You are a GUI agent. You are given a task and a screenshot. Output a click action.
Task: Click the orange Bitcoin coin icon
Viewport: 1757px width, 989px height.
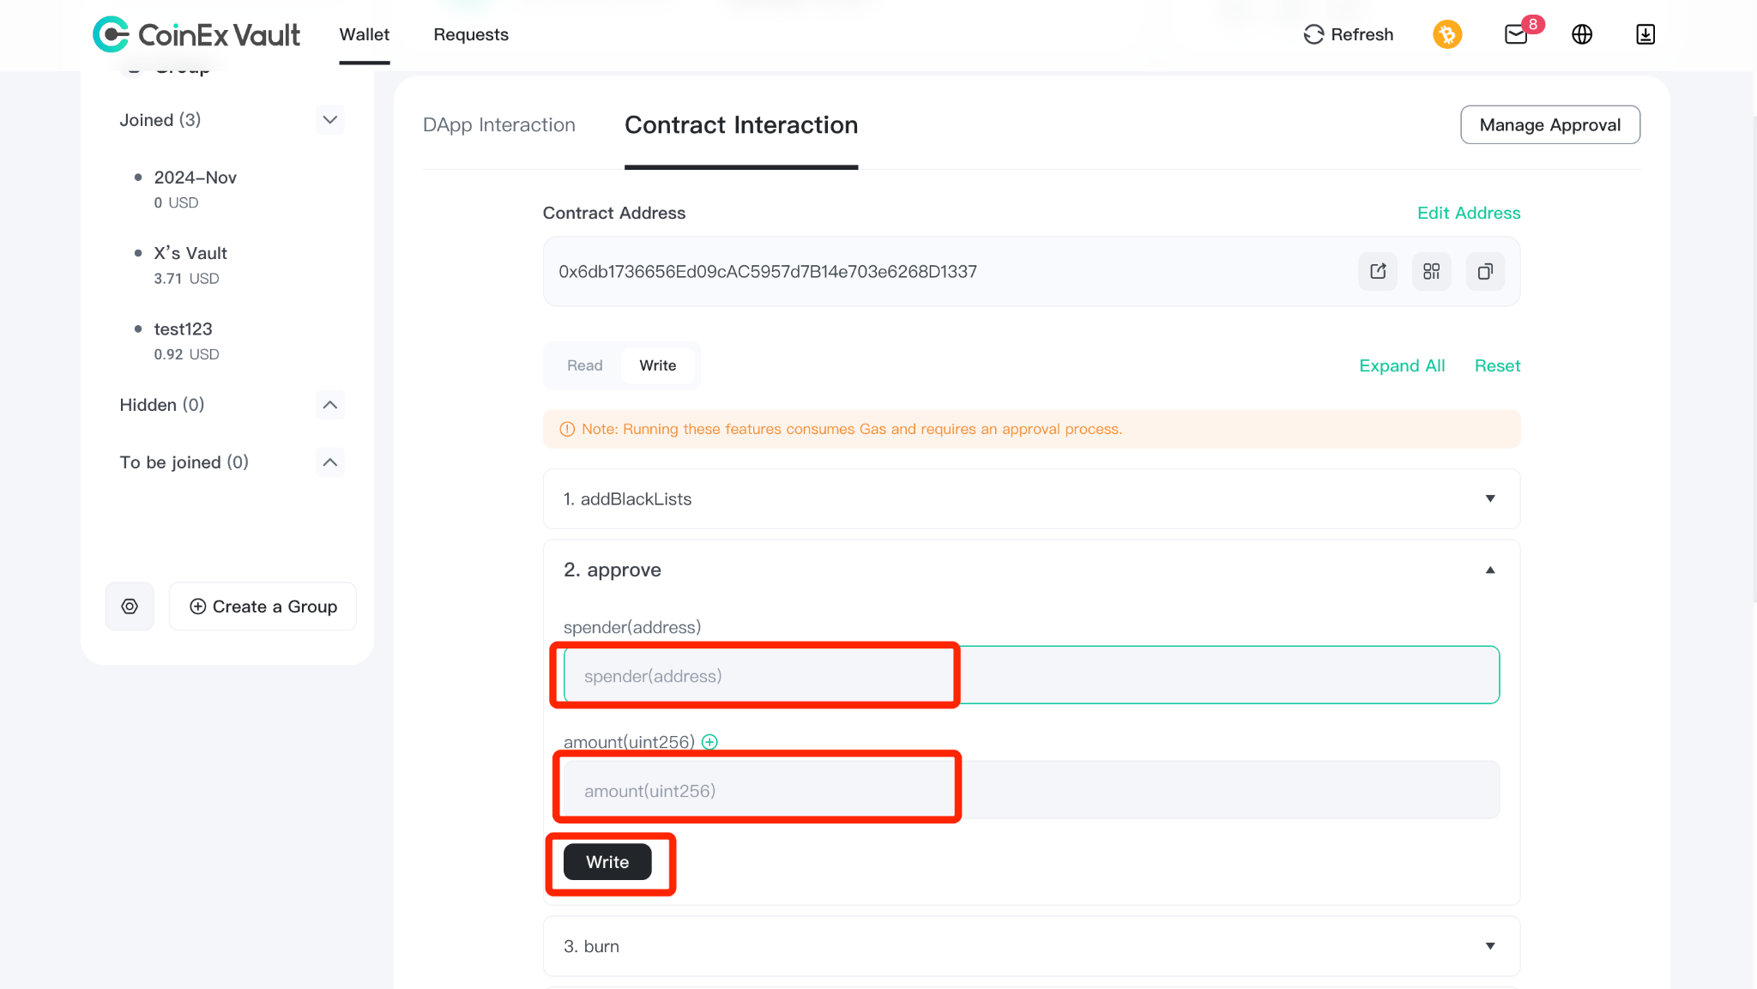tap(1447, 34)
